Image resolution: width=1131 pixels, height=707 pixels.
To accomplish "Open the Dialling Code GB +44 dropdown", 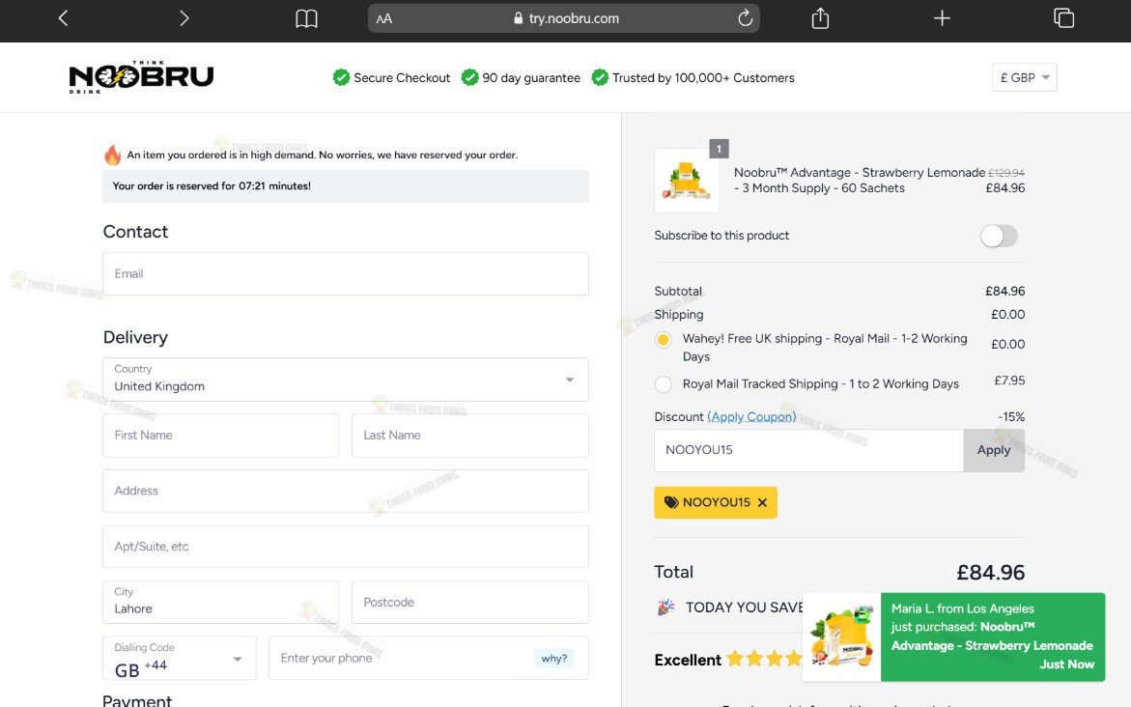I will (x=180, y=658).
